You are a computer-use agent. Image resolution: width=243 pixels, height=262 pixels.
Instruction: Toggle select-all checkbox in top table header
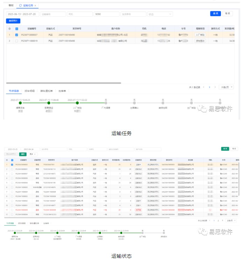click(x=16, y=28)
